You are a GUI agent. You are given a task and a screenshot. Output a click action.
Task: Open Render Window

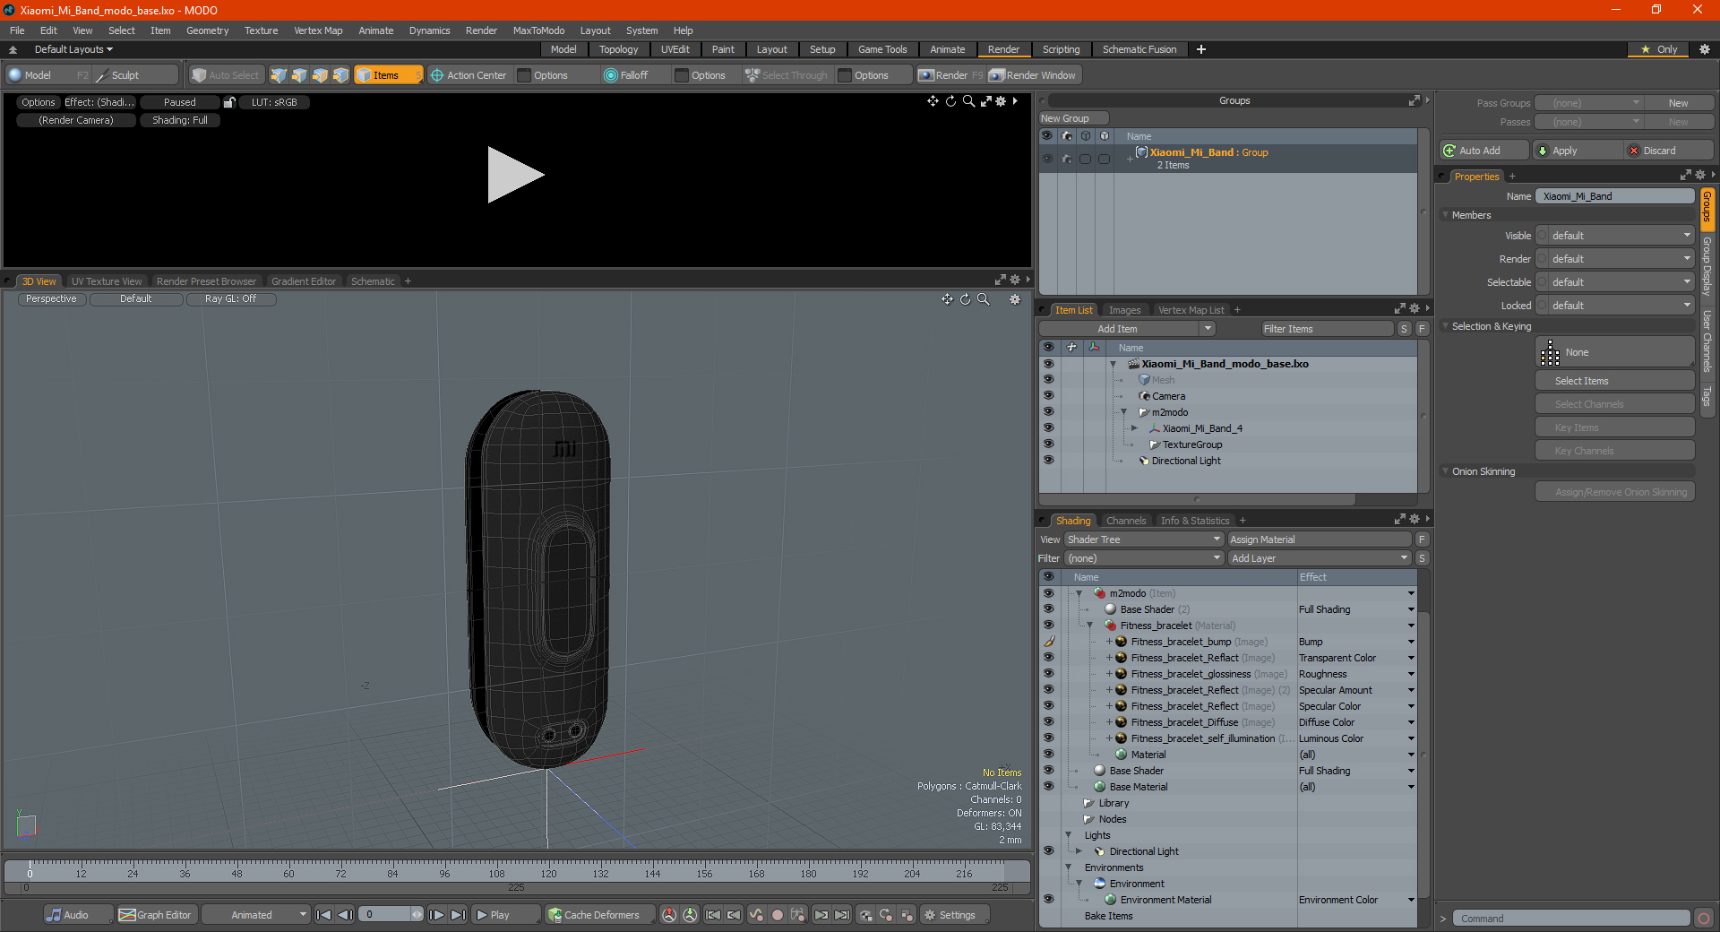click(1033, 75)
